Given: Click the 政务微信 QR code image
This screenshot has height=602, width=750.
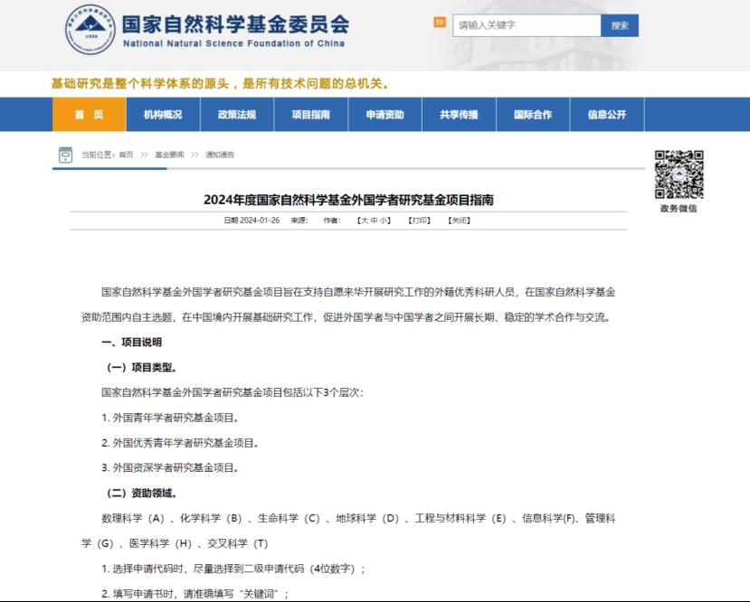Looking at the screenshot, I should (679, 174).
